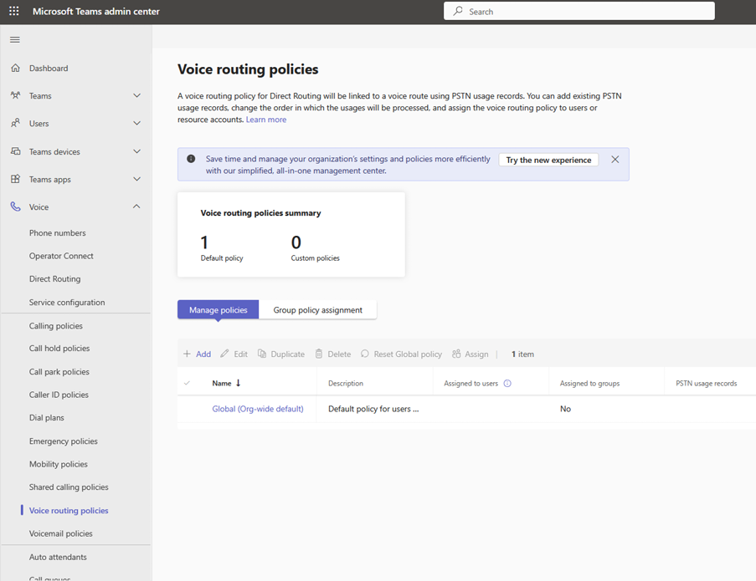
Task: Expand the Teams section chevron
Action: (x=137, y=95)
